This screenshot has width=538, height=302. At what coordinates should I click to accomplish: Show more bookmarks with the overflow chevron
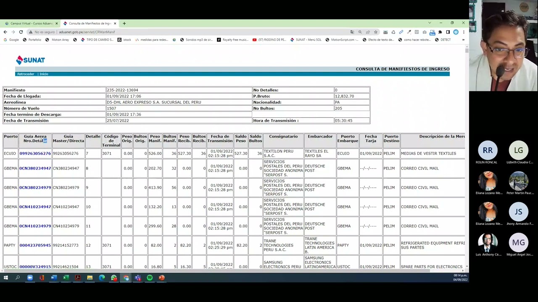point(463,40)
